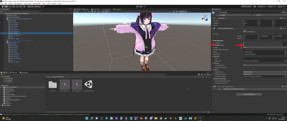Open scene camera settings icon
287x121 pixels.
coord(177,11)
